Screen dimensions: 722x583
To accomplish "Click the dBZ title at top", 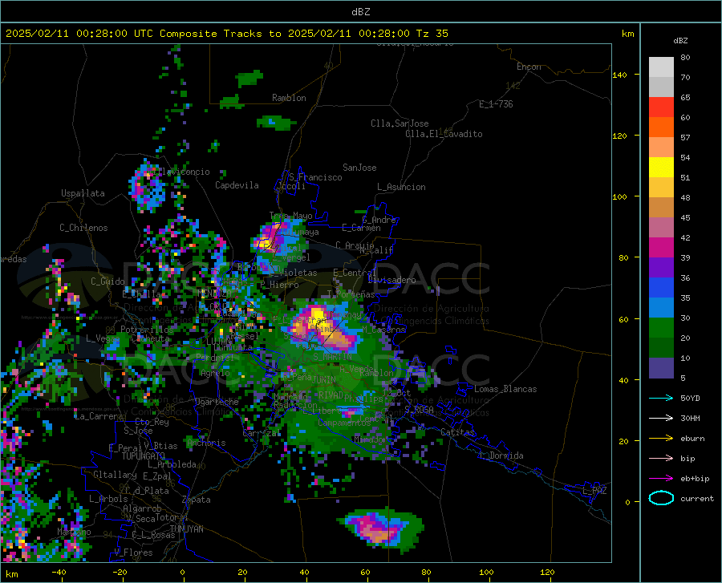I will pyautogui.click(x=360, y=12).
